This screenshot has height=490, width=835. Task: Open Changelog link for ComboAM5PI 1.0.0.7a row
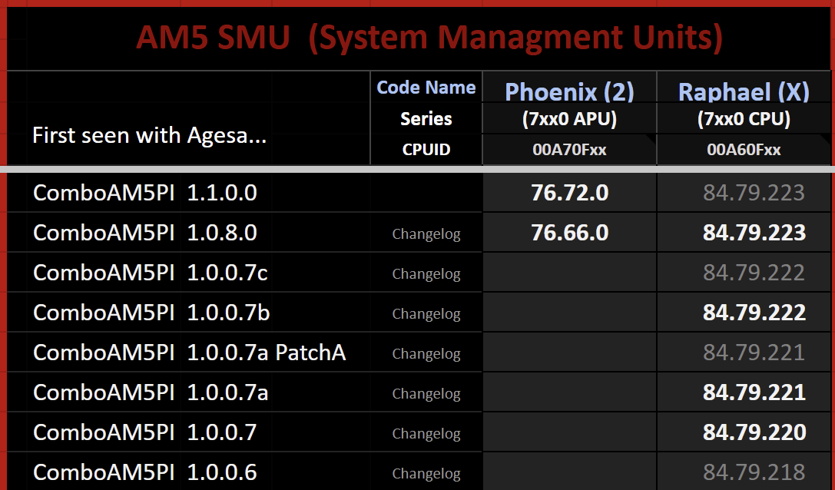[x=426, y=393]
